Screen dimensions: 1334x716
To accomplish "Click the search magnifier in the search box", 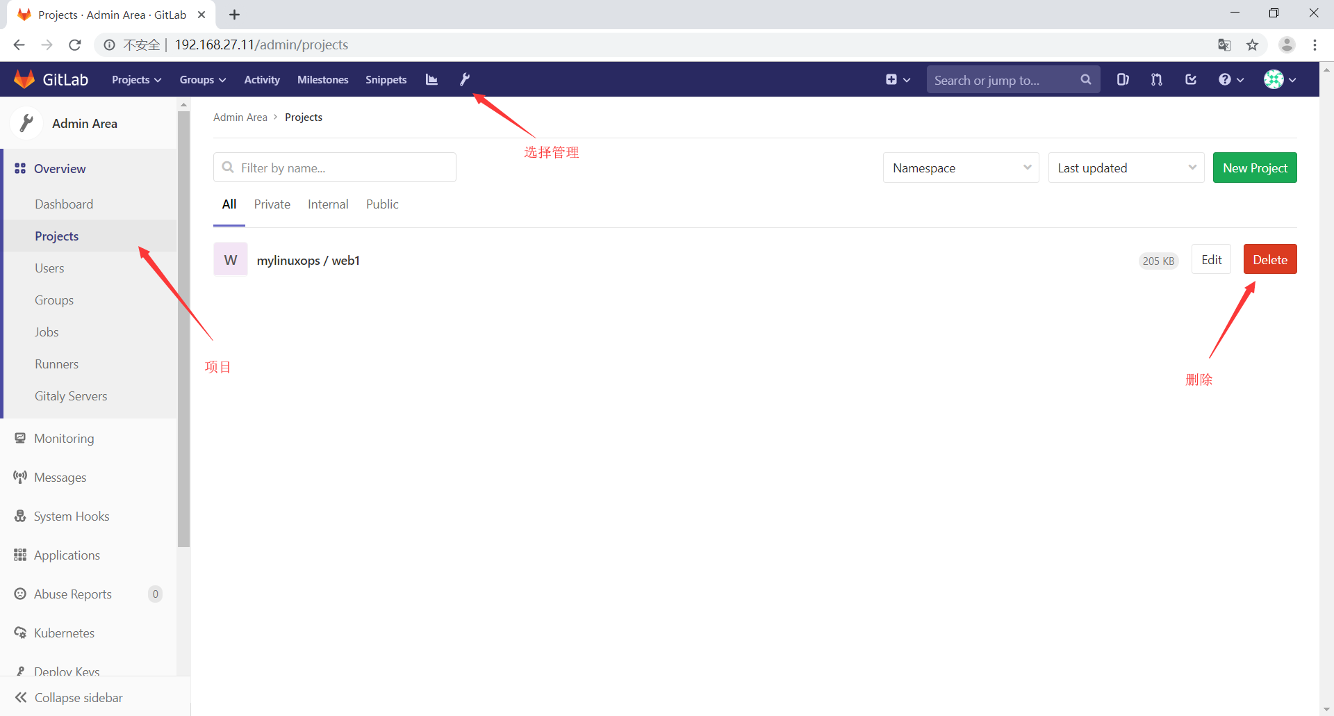I will pos(1086,79).
